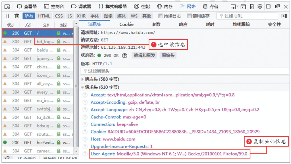Viewport: 291px width, 164px height.
Task: Open the 响应 details tab
Action: click(x=183, y=24)
